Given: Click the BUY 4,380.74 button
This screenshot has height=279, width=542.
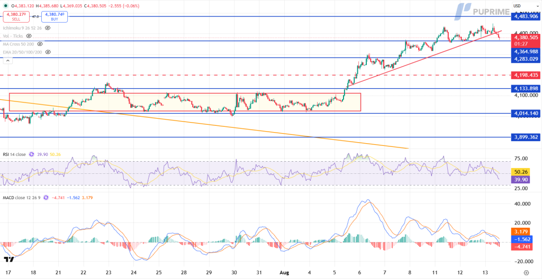Looking at the screenshot, I should click(x=55, y=16).
